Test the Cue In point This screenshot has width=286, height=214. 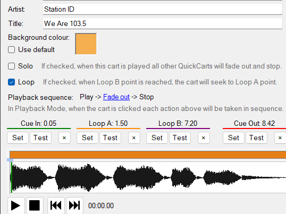pyautogui.click(x=40, y=138)
